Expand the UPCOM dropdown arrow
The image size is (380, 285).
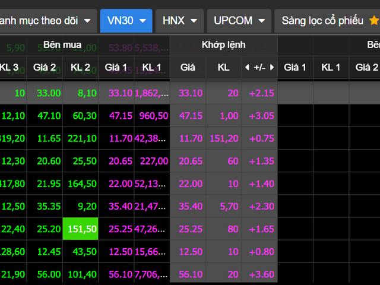pyautogui.click(x=261, y=21)
